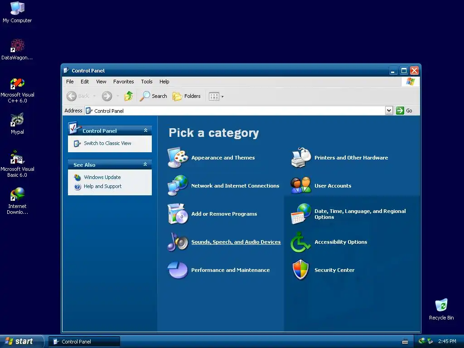
Task: Click the Appearance and Themes category link
Action: 223,158
